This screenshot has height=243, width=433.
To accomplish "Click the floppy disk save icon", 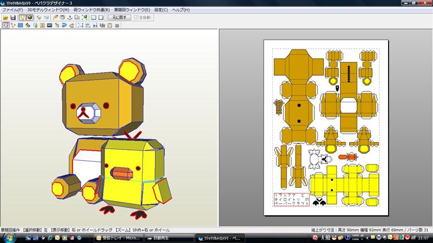I will point(13,17).
